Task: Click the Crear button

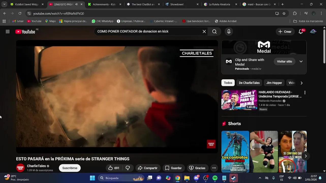Action: pyautogui.click(x=285, y=32)
